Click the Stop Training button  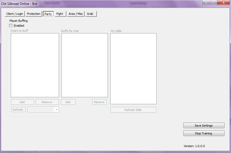[204, 133]
